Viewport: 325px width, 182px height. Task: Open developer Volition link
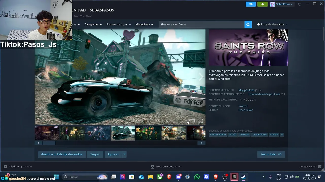(243, 106)
